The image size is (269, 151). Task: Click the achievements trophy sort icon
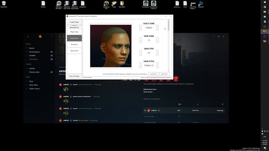coord(179,104)
